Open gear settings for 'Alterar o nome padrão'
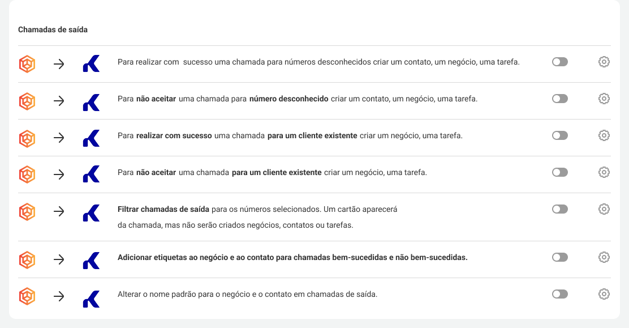 point(604,294)
